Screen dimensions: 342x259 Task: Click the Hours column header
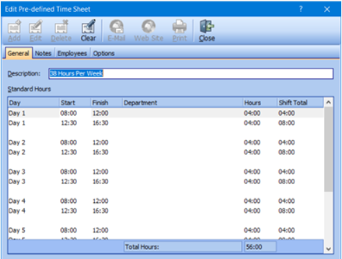(260, 102)
